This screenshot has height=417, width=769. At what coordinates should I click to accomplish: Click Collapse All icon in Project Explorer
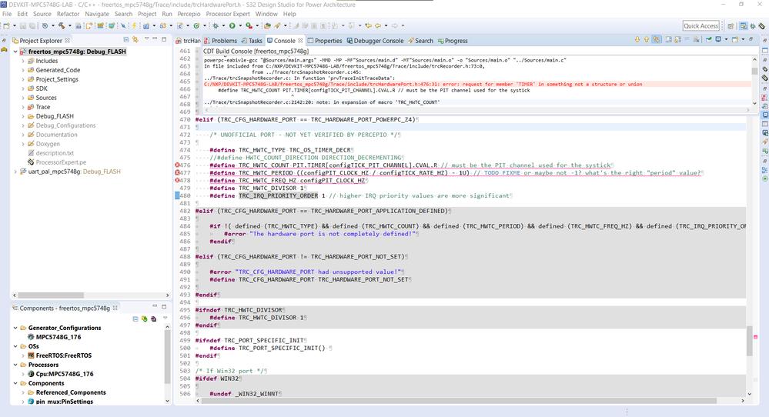coord(126,40)
